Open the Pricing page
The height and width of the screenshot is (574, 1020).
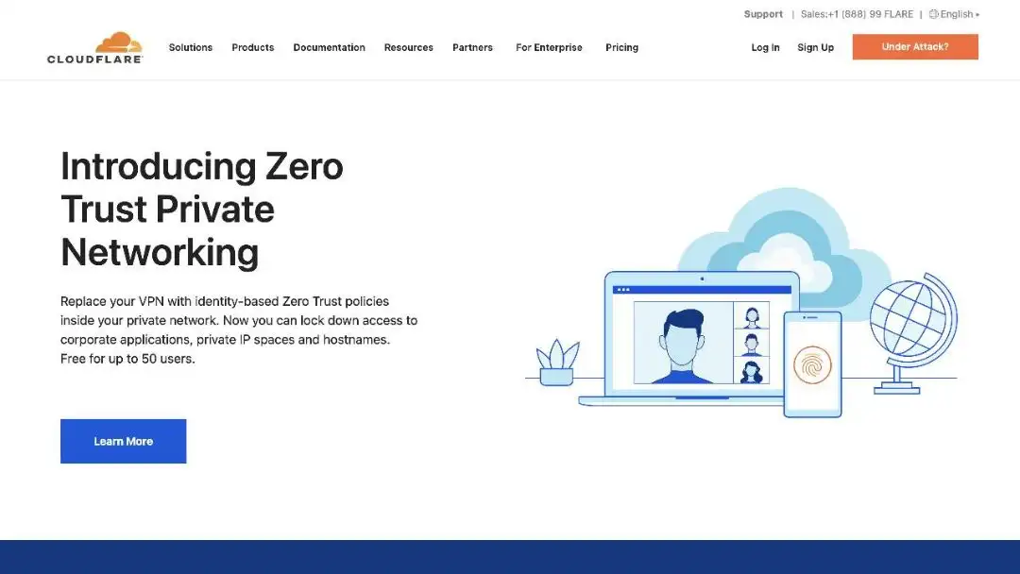[x=621, y=47]
